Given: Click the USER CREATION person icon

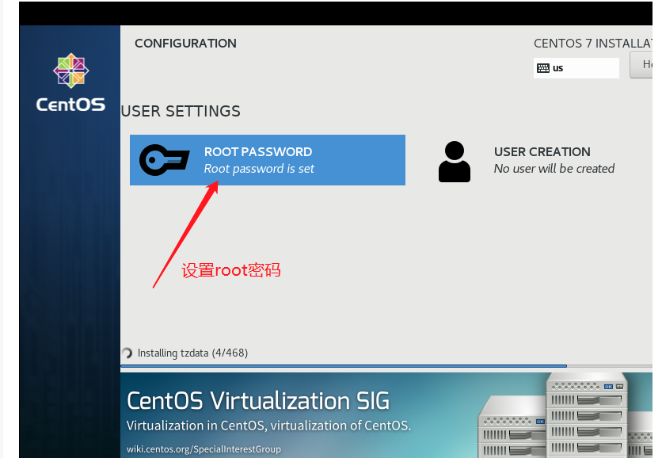Looking at the screenshot, I should [x=454, y=162].
